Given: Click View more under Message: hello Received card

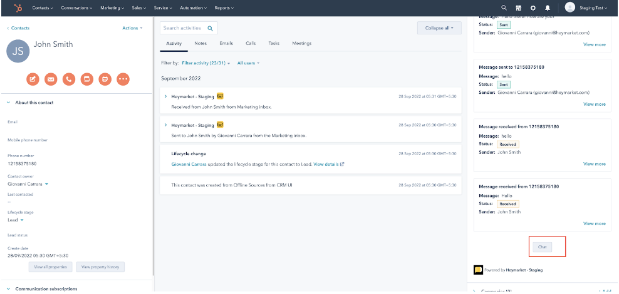Looking at the screenshot, I should tap(594, 163).
